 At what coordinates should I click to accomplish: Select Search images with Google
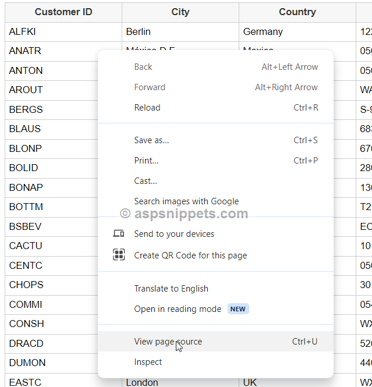click(186, 201)
